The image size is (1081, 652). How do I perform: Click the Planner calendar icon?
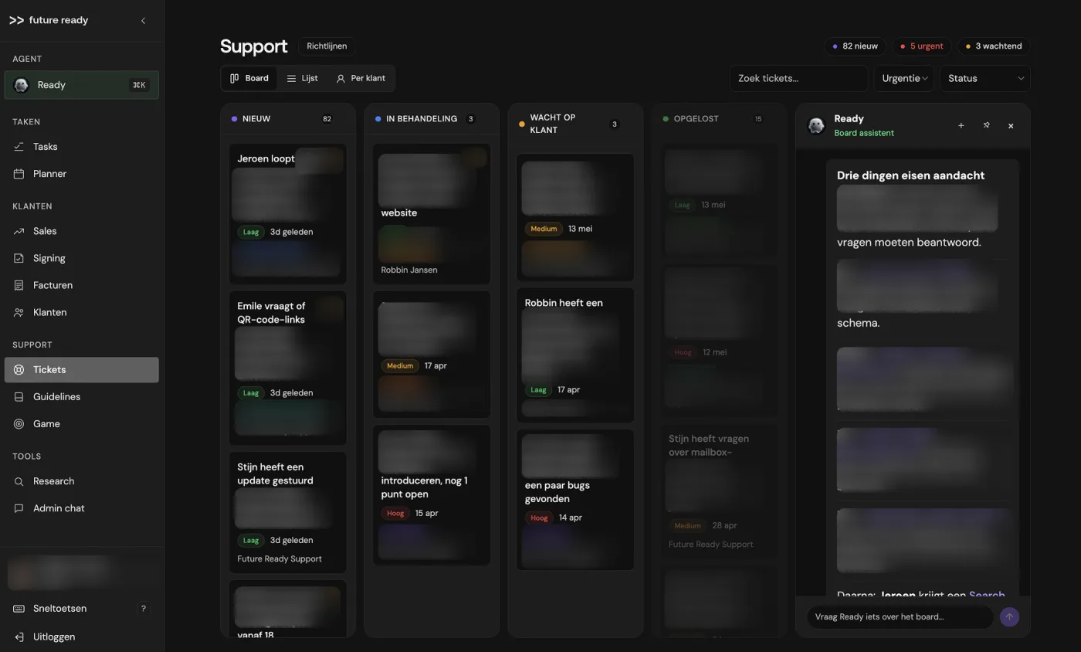coord(19,174)
